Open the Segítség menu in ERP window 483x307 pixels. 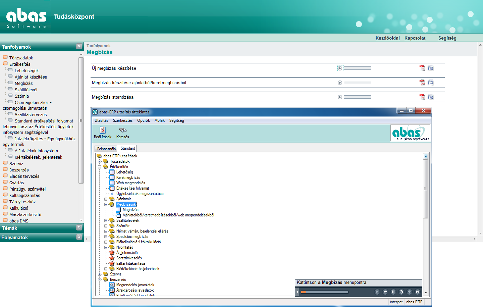(176, 120)
